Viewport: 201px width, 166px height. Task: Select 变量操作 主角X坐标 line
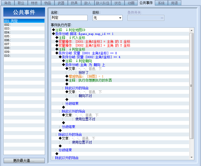point(120,41)
